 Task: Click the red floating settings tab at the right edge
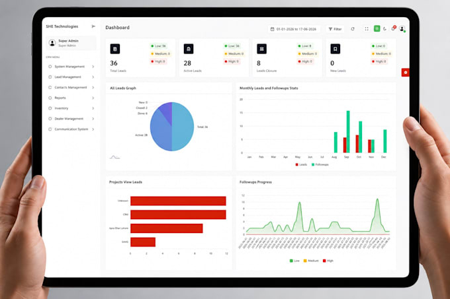(x=405, y=73)
